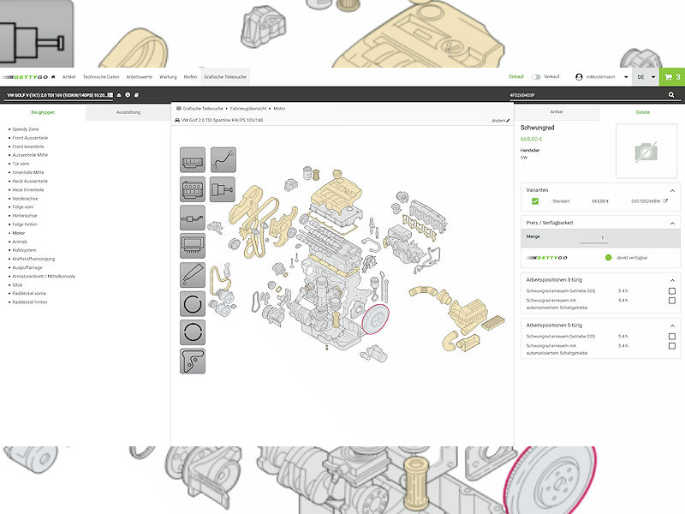The width and height of the screenshot is (685, 514).
Task: Check 3-türig Schwungrad automatisiertem Schaltgetriebe
Action: click(x=672, y=301)
